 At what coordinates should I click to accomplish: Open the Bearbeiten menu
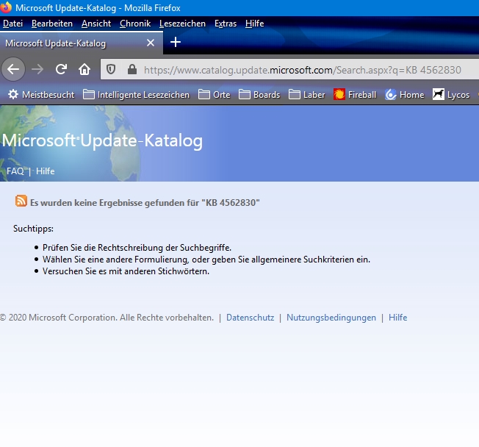pyautogui.click(x=52, y=24)
